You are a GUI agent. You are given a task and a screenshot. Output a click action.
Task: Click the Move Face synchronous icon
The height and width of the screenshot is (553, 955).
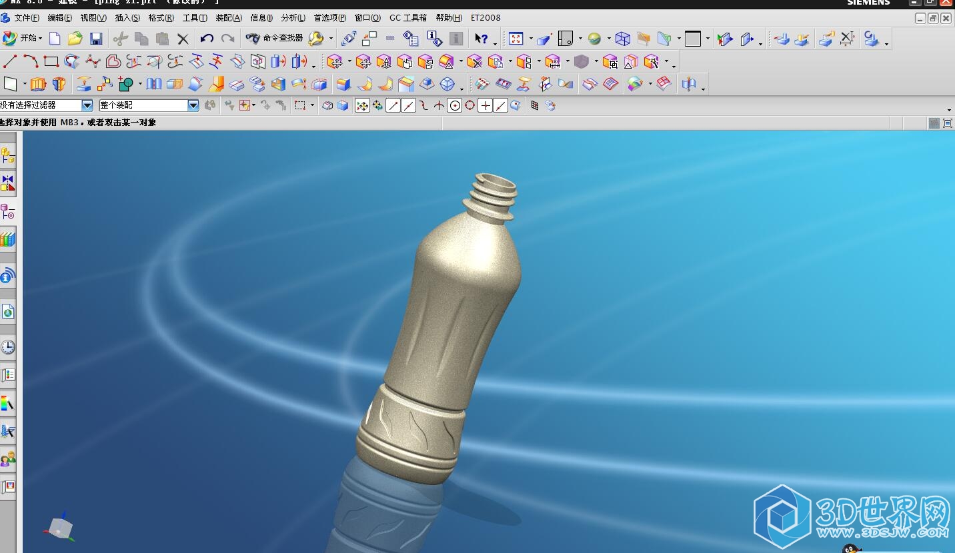coord(335,62)
